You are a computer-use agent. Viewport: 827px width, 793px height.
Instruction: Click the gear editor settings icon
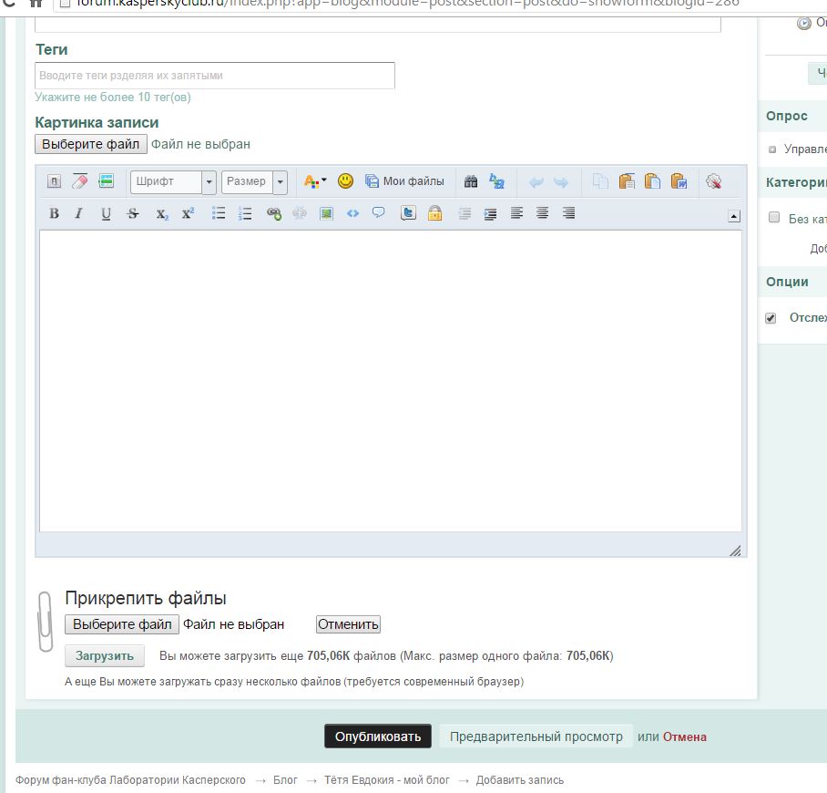tap(713, 181)
